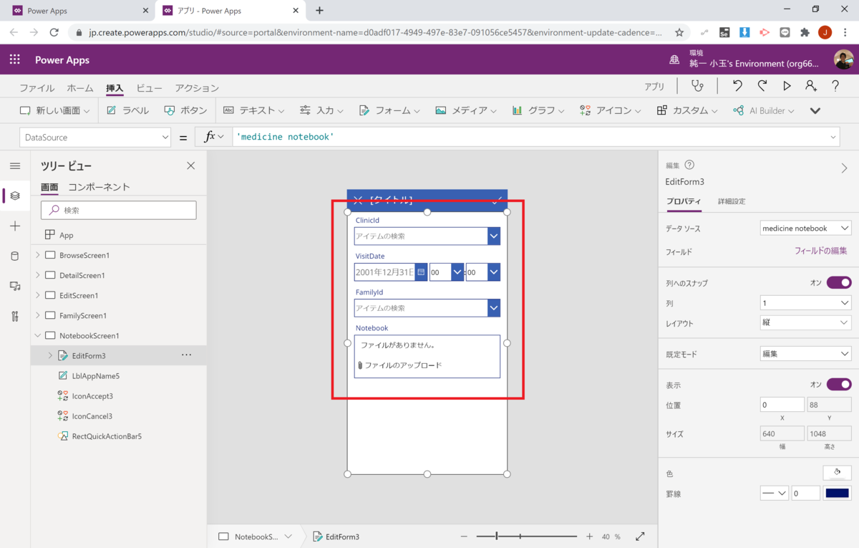Viewport: 859px width, 548px height.
Task: Open help question mark icon
Action: [x=835, y=86]
